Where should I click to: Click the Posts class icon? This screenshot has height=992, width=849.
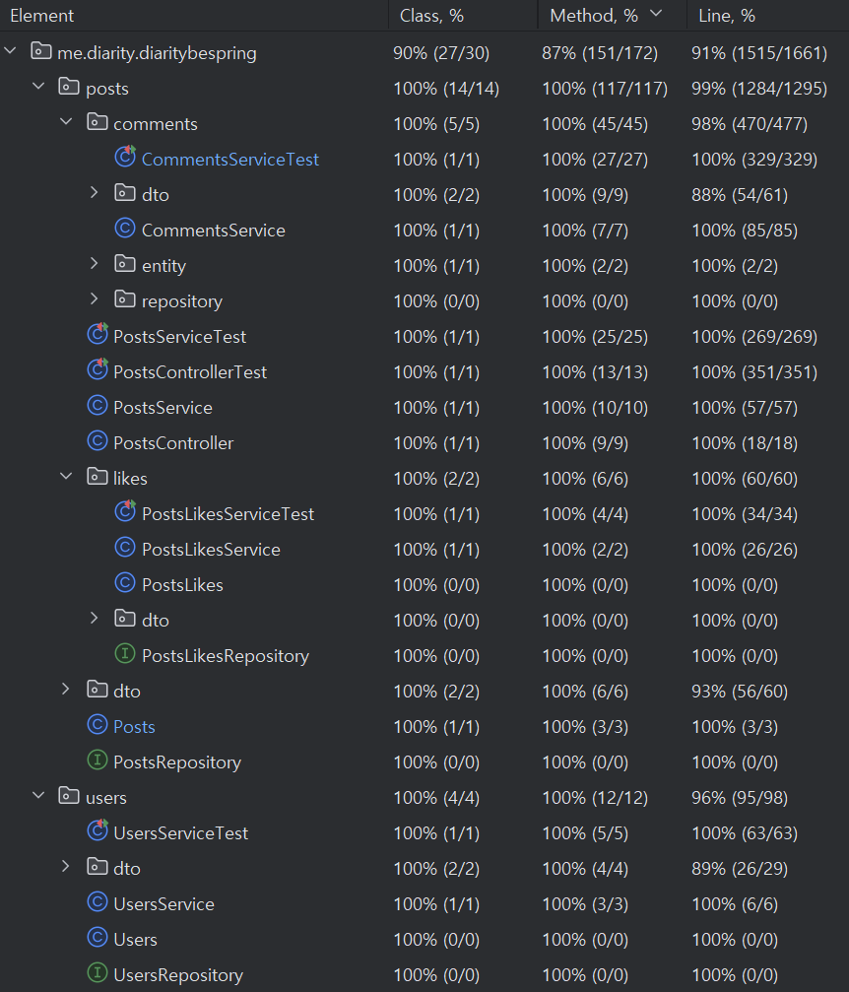point(97,724)
